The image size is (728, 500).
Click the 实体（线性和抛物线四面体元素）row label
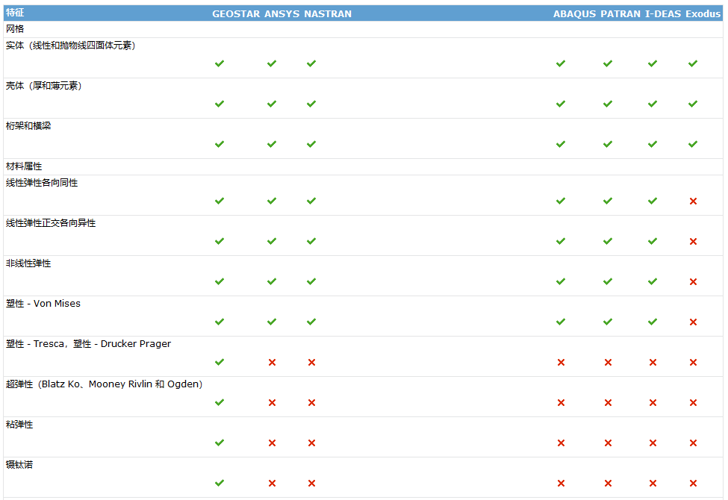click(71, 46)
